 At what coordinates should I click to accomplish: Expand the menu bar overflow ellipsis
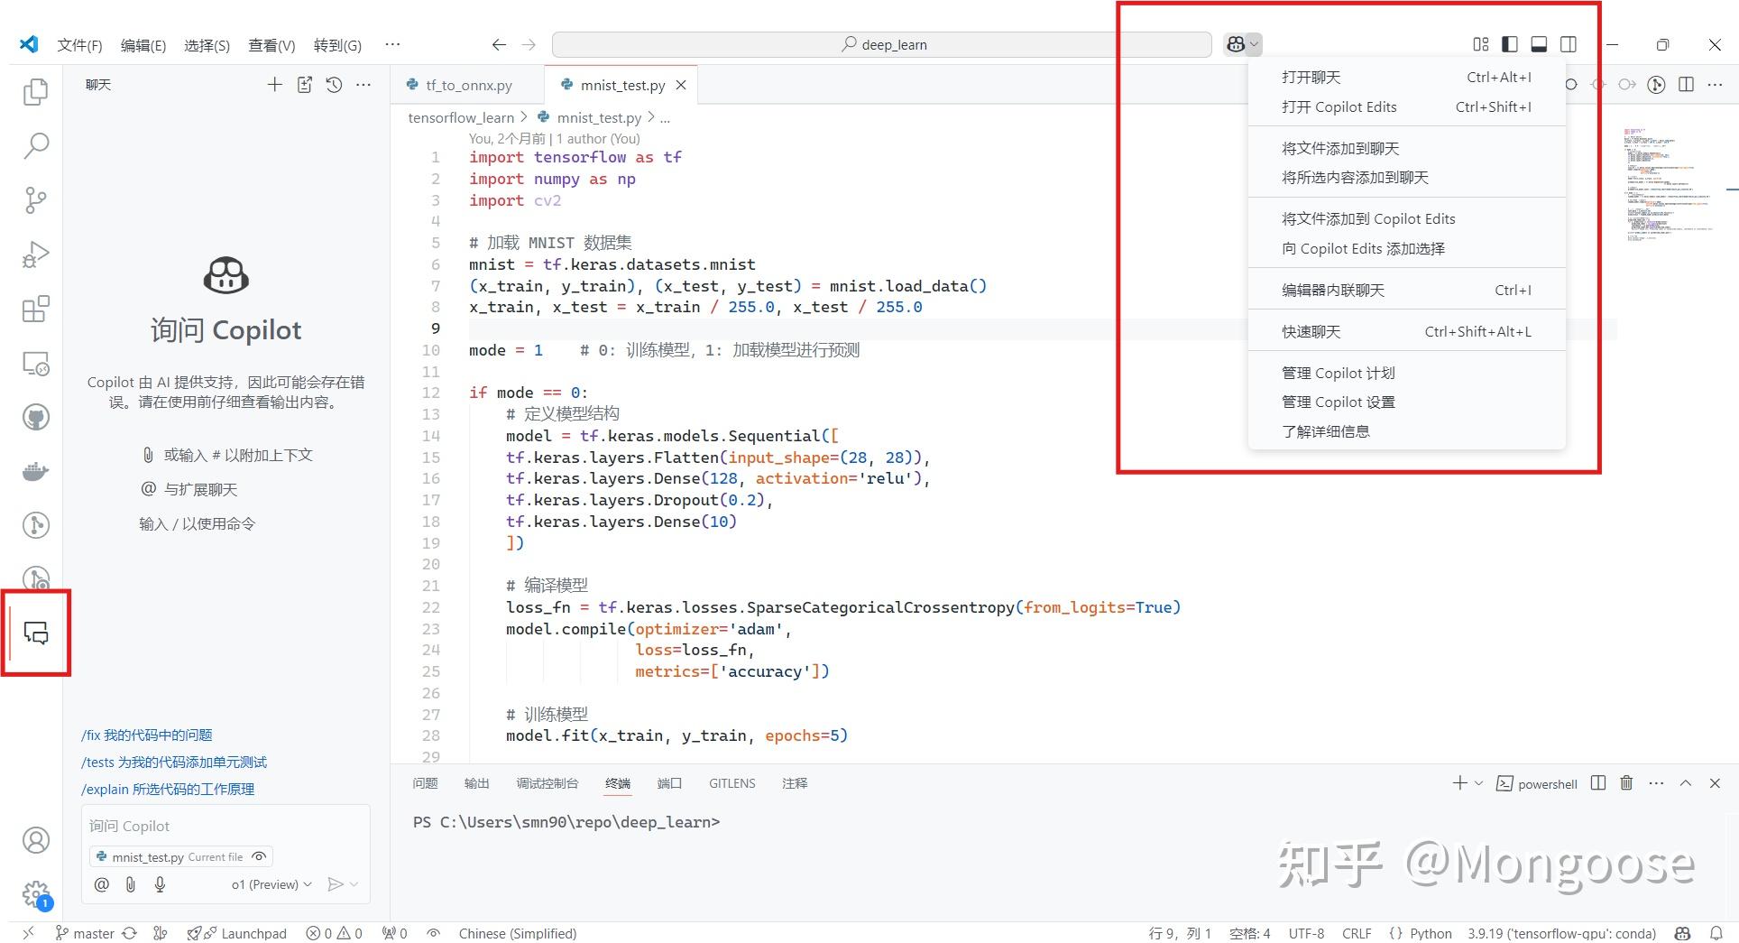coord(392,44)
